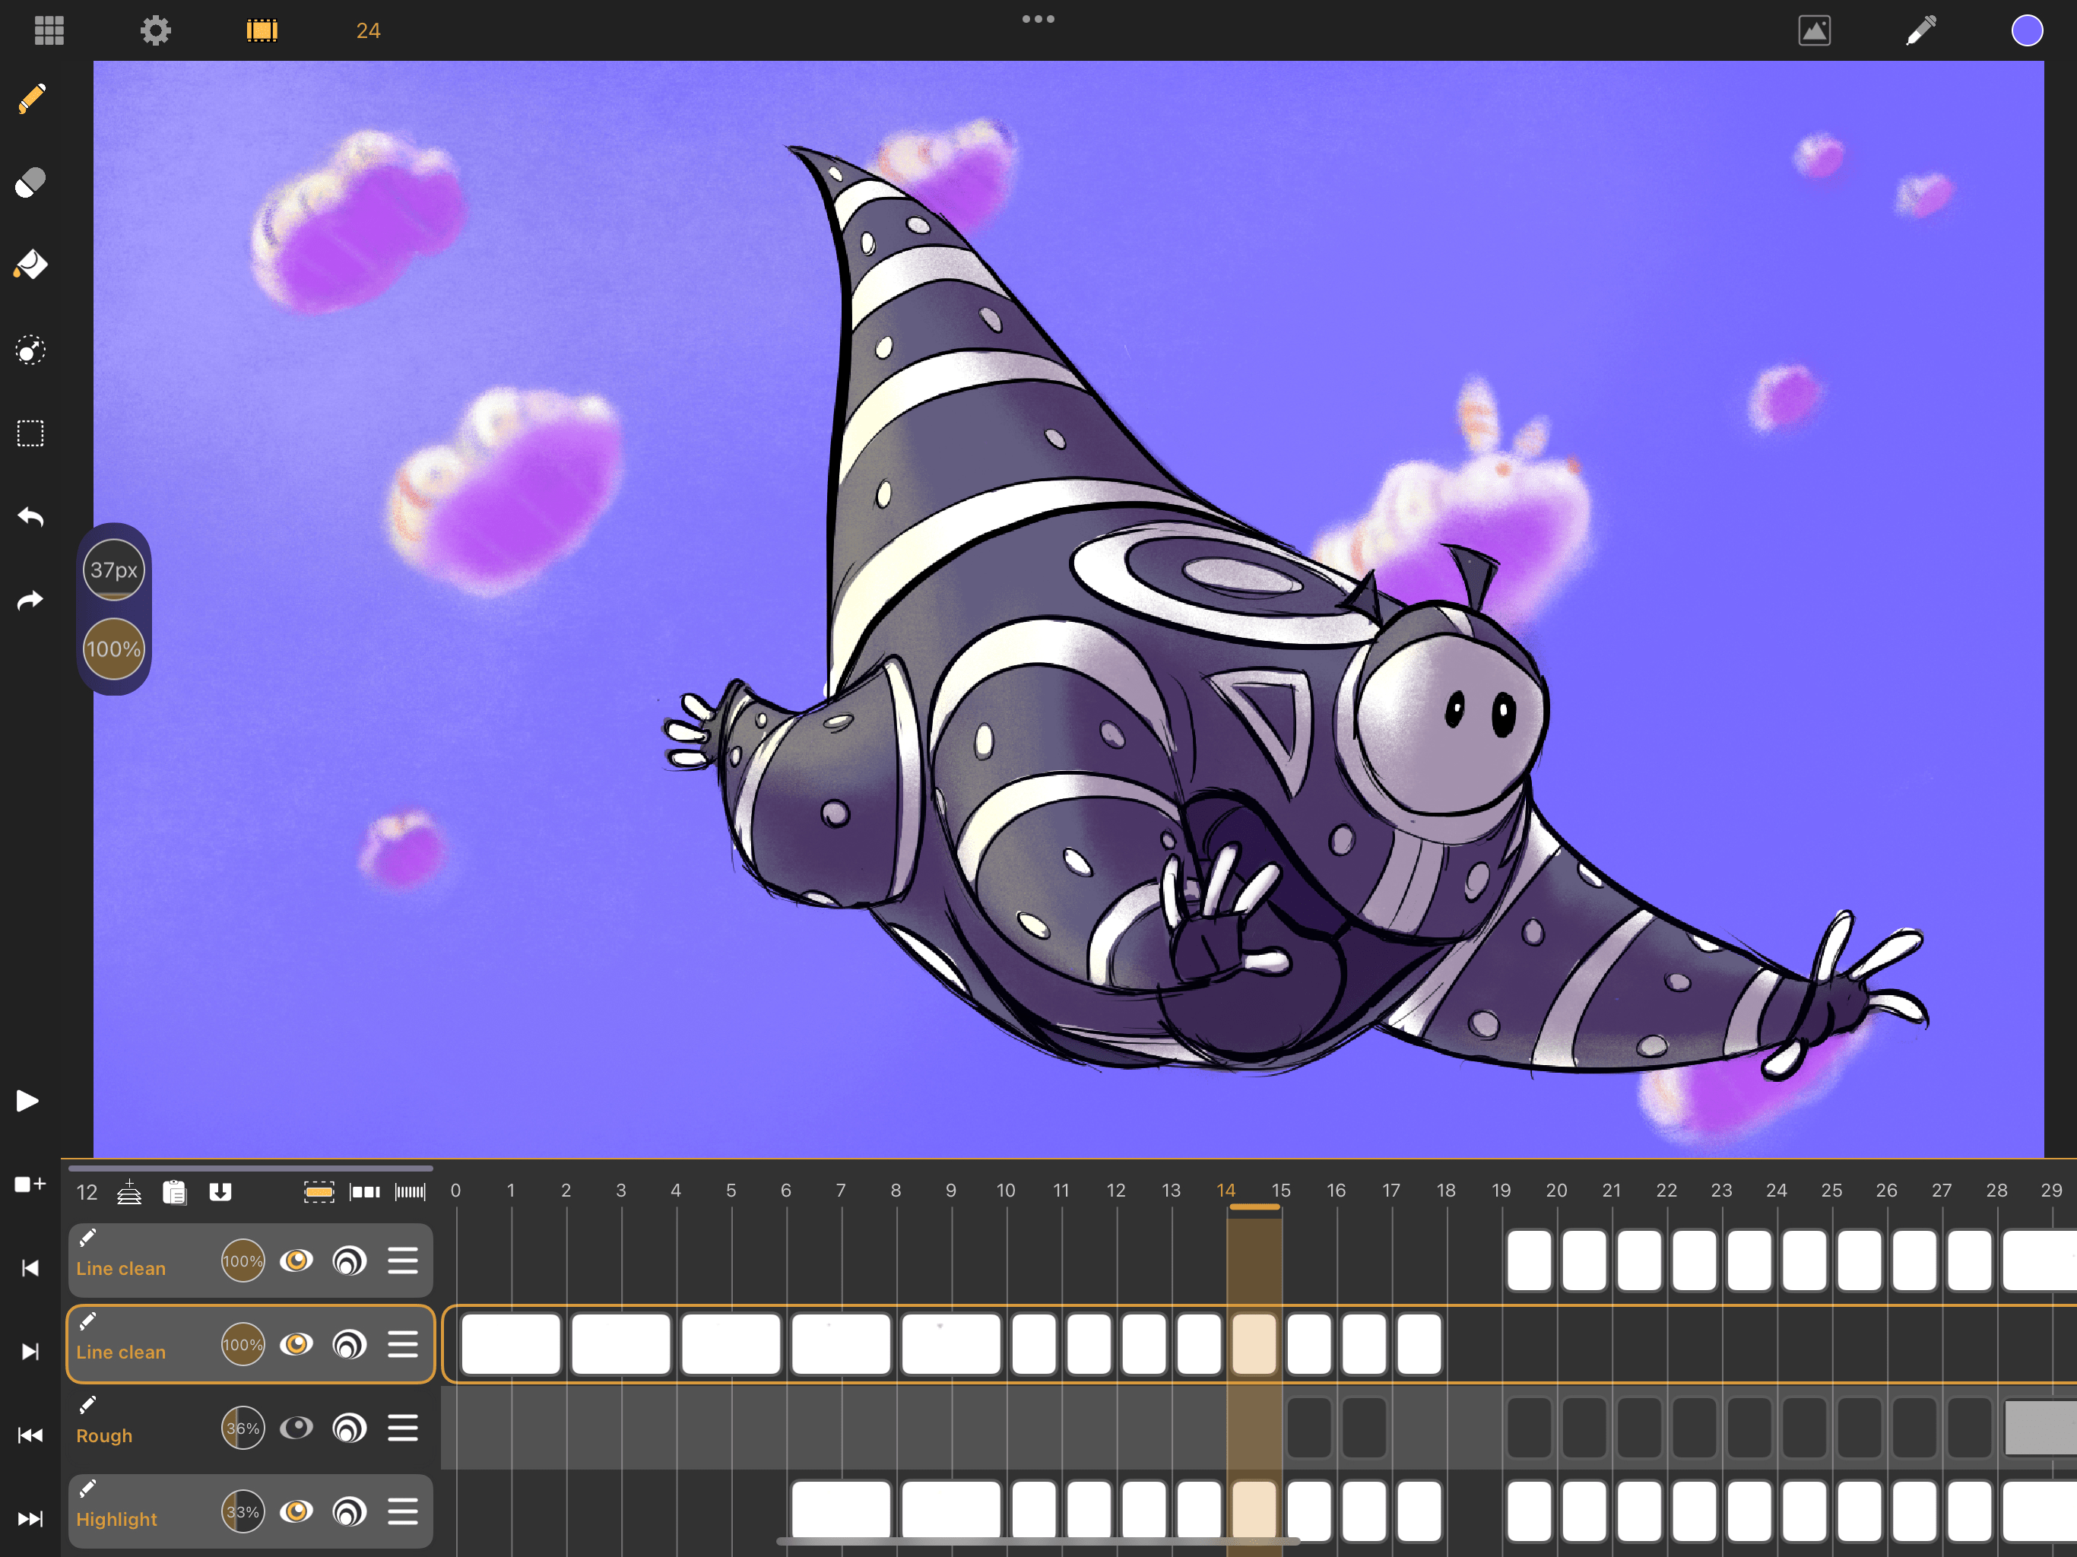Hide the Highlight layer
2077x1557 pixels.
(296, 1512)
